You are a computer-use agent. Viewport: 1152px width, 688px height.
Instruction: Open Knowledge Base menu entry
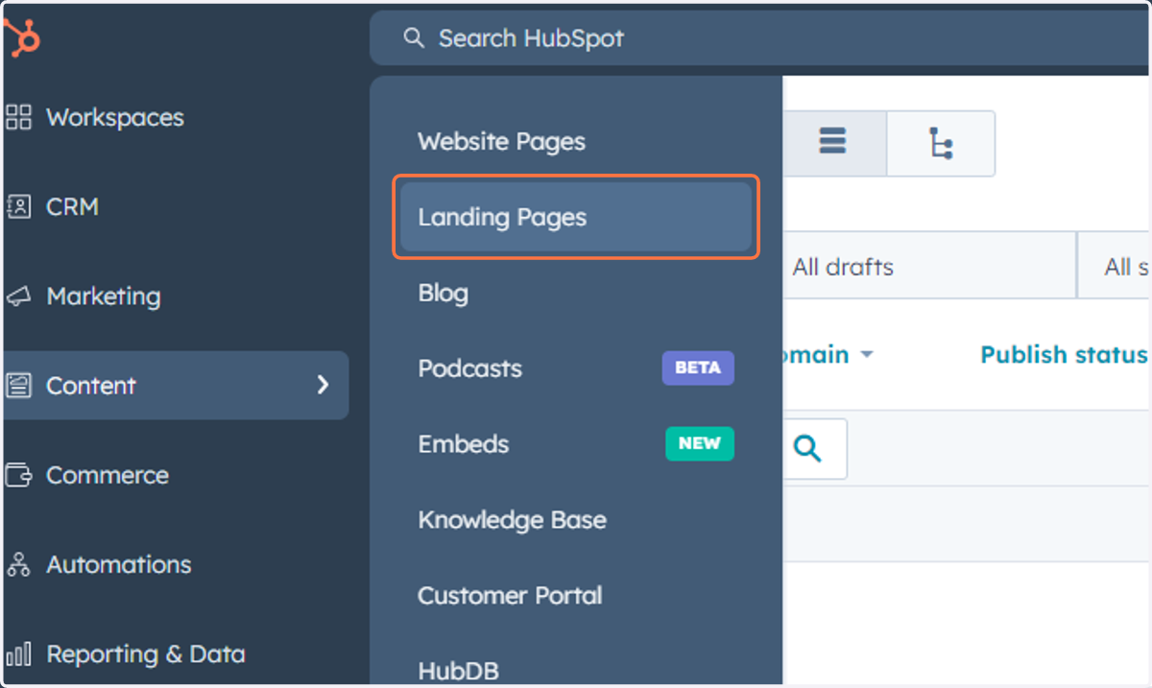click(512, 520)
